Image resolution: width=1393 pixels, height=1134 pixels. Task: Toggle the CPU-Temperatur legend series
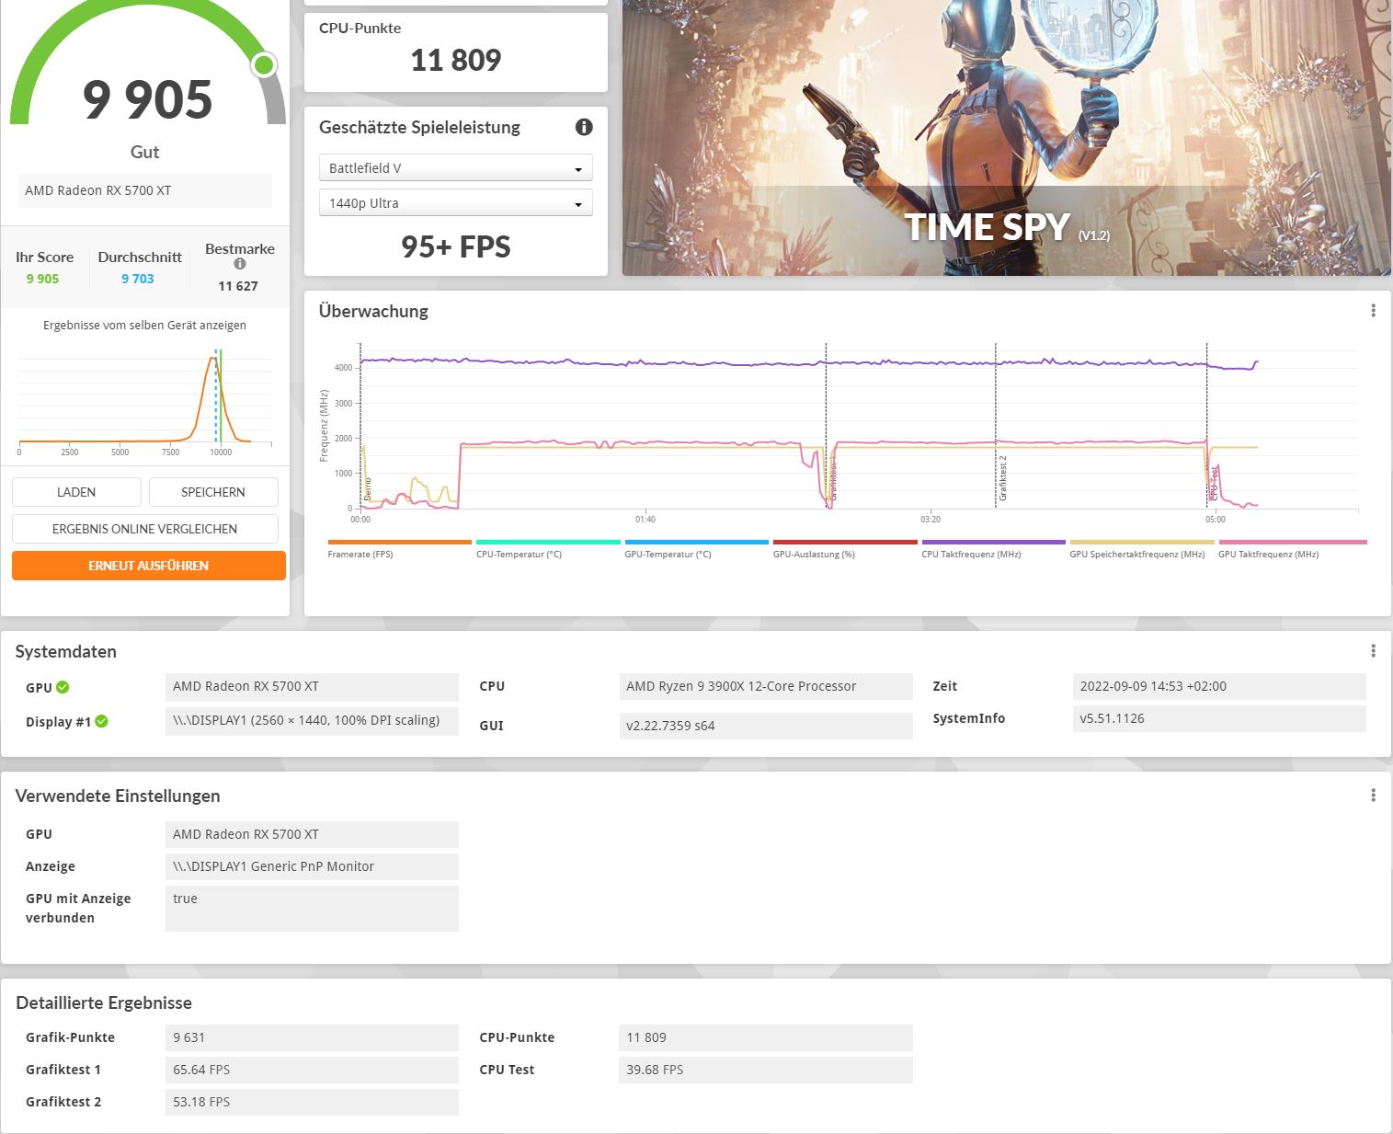548,549
